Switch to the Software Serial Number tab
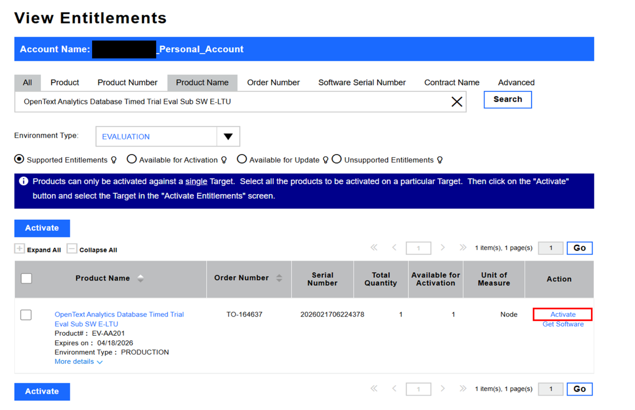 tap(362, 83)
